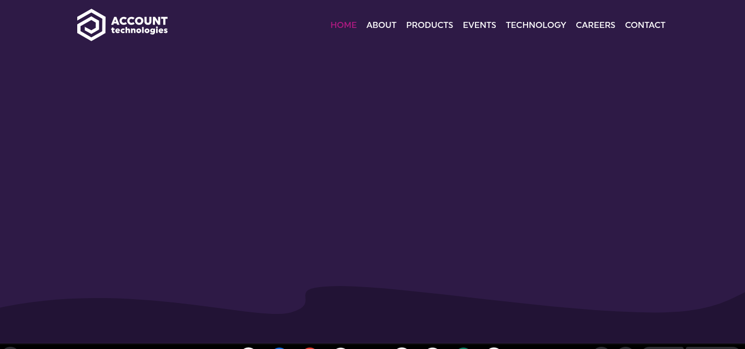Click the dark circular icon at bottom-left corner
745x349 pixels.
point(10,347)
